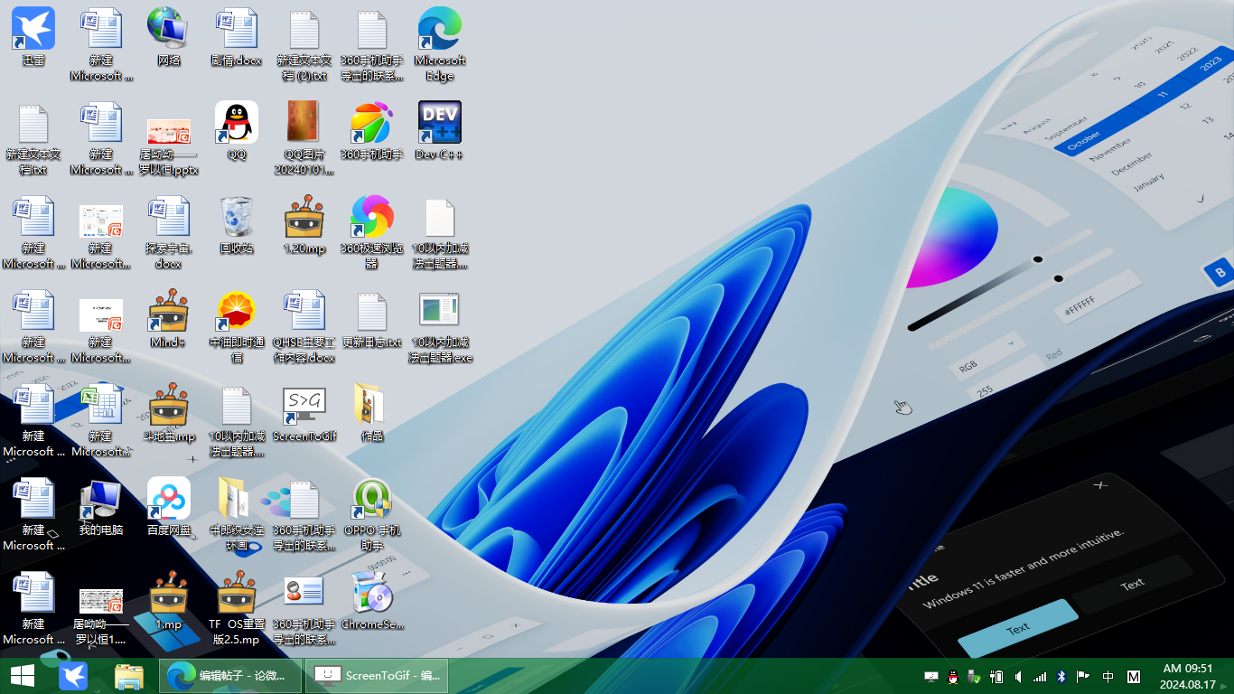Open the 牛郎织女连环画 folder
Viewport: 1234px width, 694px height.
[x=237, y=515]
